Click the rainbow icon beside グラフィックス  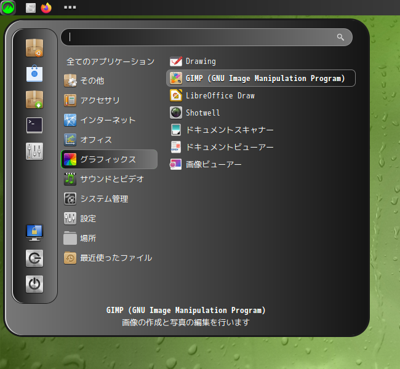(x=70, y=159)
